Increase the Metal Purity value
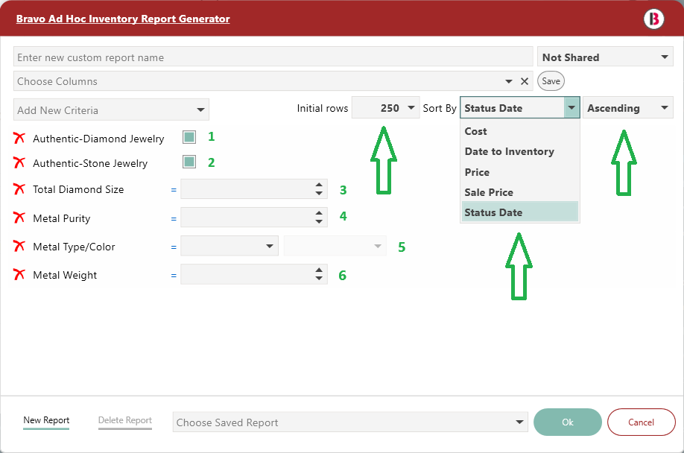This screenshot has width=684, height=453. [x=319, y=213]
